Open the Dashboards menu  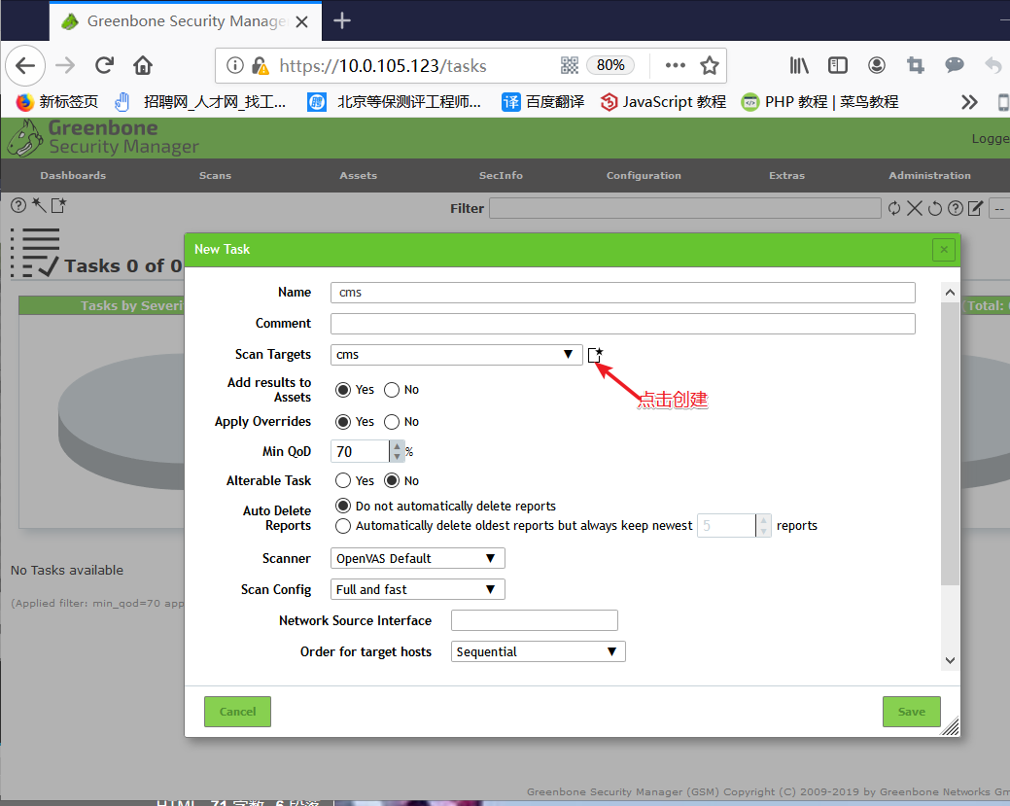pyautogui.click(x=73, y=175)
